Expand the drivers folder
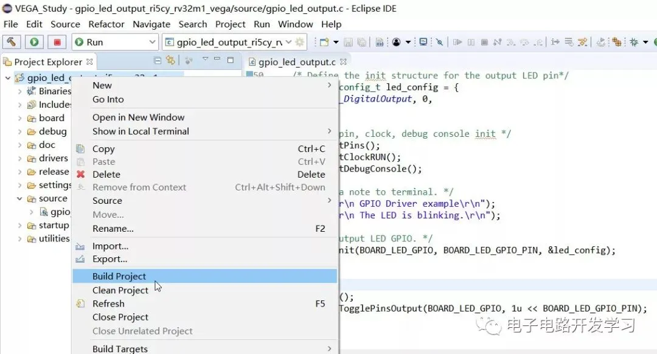Viewport: 657px width, 354px height. (19, 158)
